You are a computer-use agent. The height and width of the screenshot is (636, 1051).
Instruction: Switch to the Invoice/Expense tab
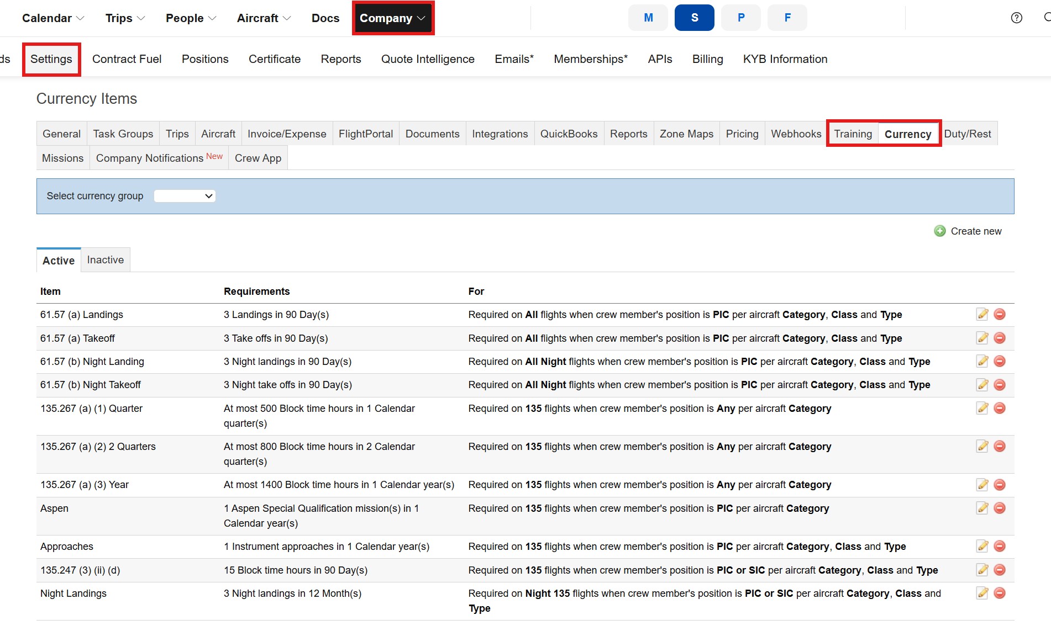[287, 134]
